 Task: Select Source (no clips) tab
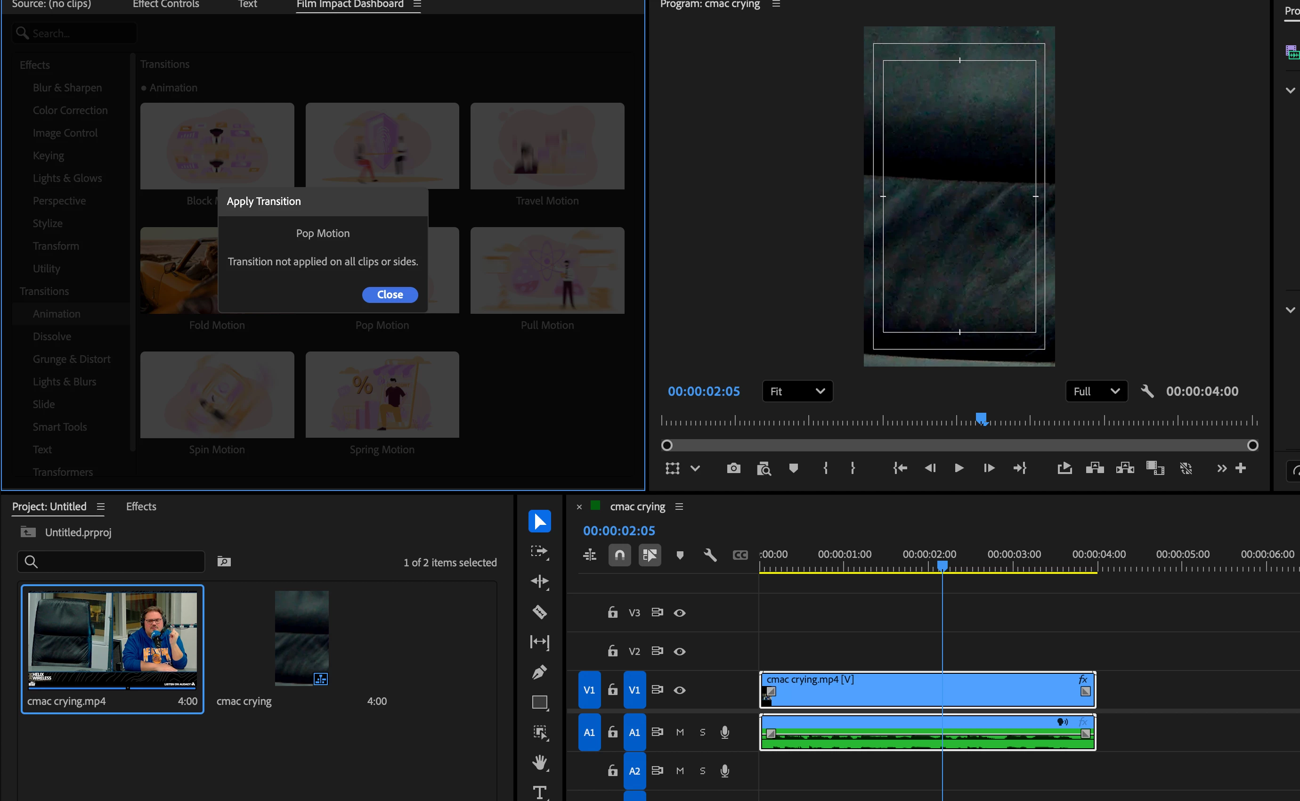51,4
